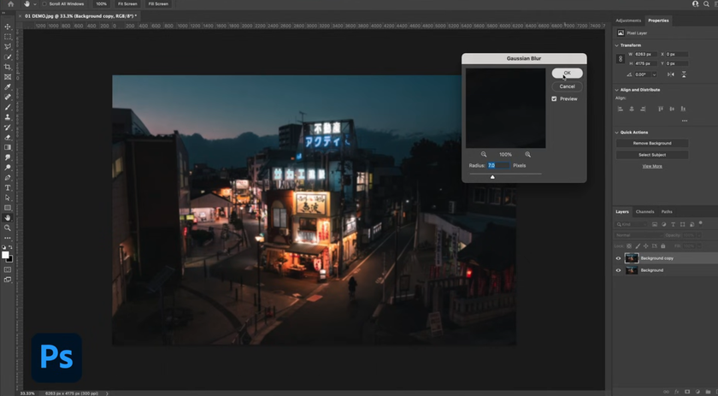Open the rotation angle dropdown
The width and height of the screenshot is (718, 396).
[654, 74]
